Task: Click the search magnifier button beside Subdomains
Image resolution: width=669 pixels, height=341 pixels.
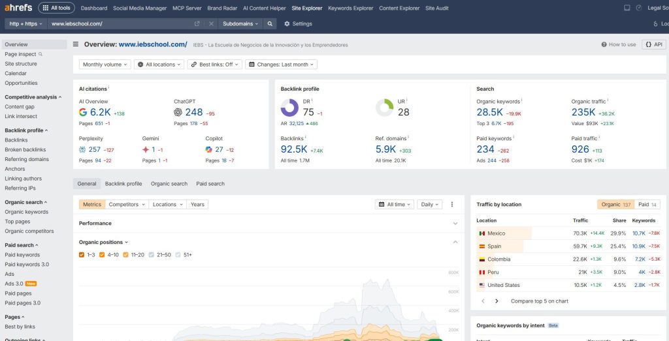Action: (270, 23)
